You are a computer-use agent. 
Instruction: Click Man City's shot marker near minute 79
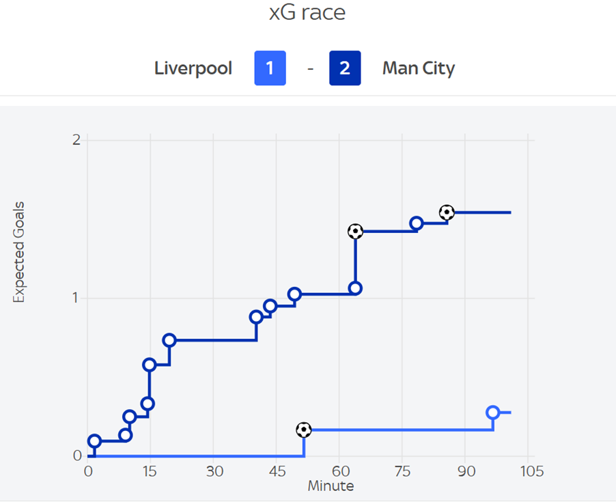click(x=417, y=223)
